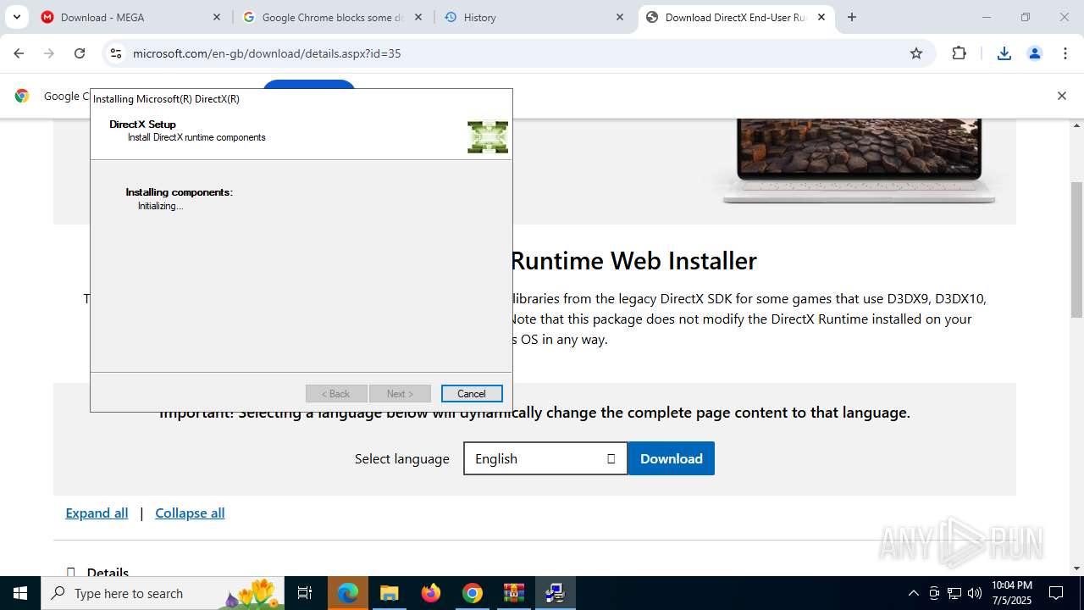Screen dimensions: 1084x610
Task: Close the History tab
Action: tap(620, 17)
